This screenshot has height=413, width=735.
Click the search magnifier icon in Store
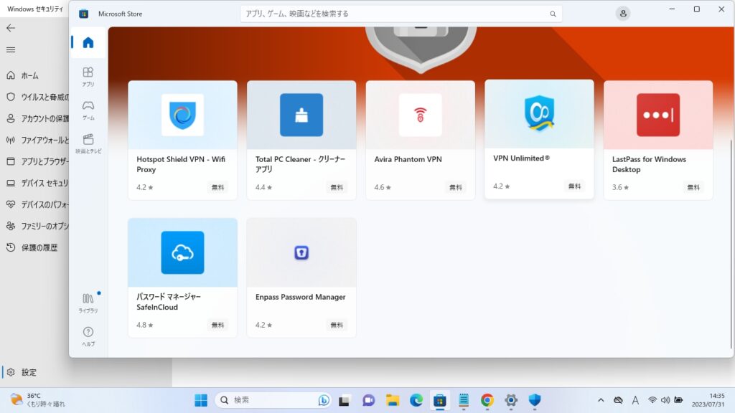tap(553, 14)
